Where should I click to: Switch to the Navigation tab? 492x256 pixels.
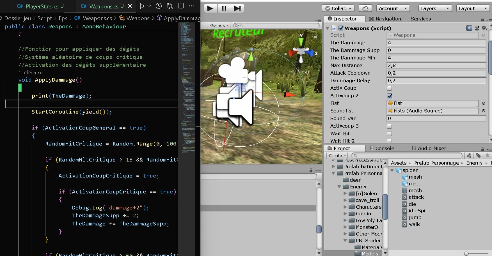point(385,19)
